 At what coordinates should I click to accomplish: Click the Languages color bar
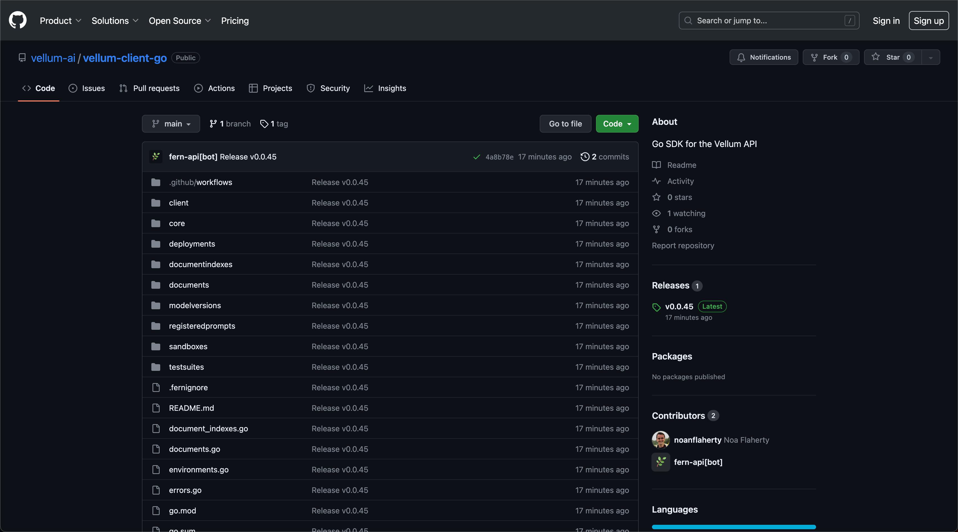(x=733, y=527)
